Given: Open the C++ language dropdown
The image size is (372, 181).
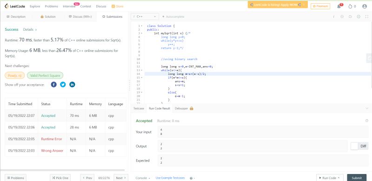Looking at the screenshot, I should [145, 17].
